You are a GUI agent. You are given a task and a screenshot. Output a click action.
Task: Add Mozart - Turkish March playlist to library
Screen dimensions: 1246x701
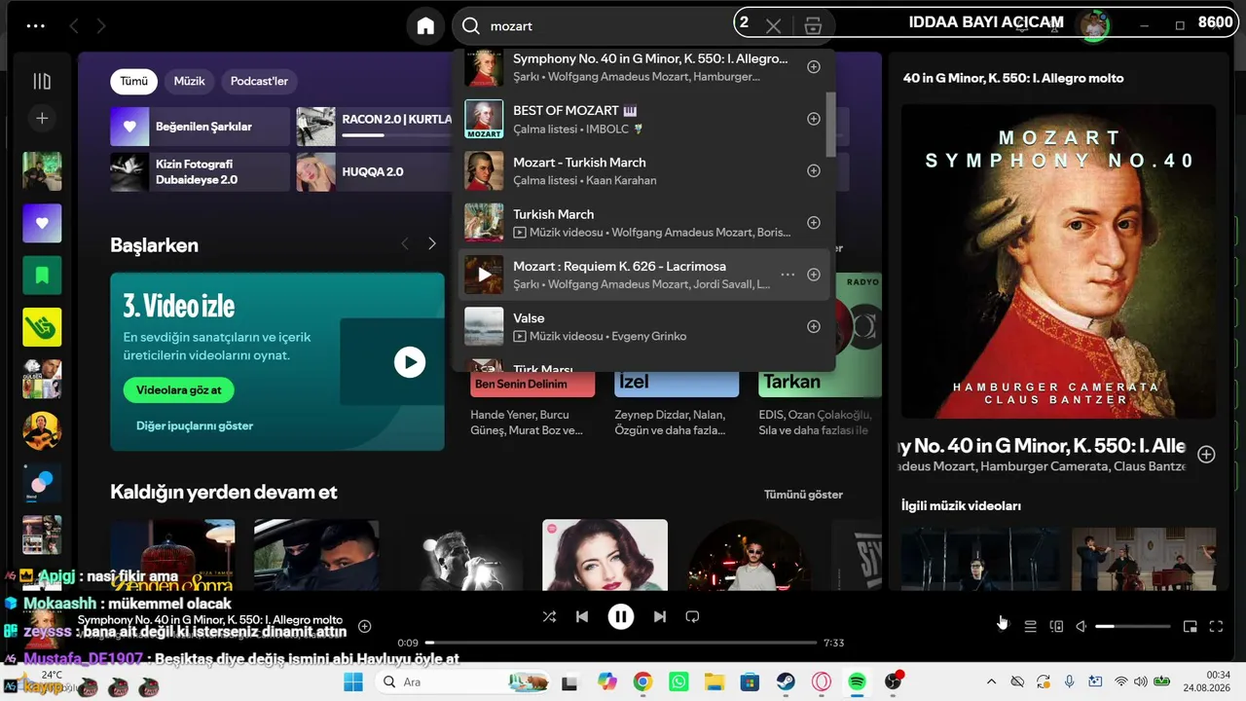[814, 170]
